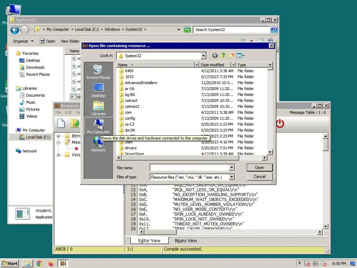Viewport: 357px width, 268px height.
Task: Click the Start button
Action: tap(9, 264)
